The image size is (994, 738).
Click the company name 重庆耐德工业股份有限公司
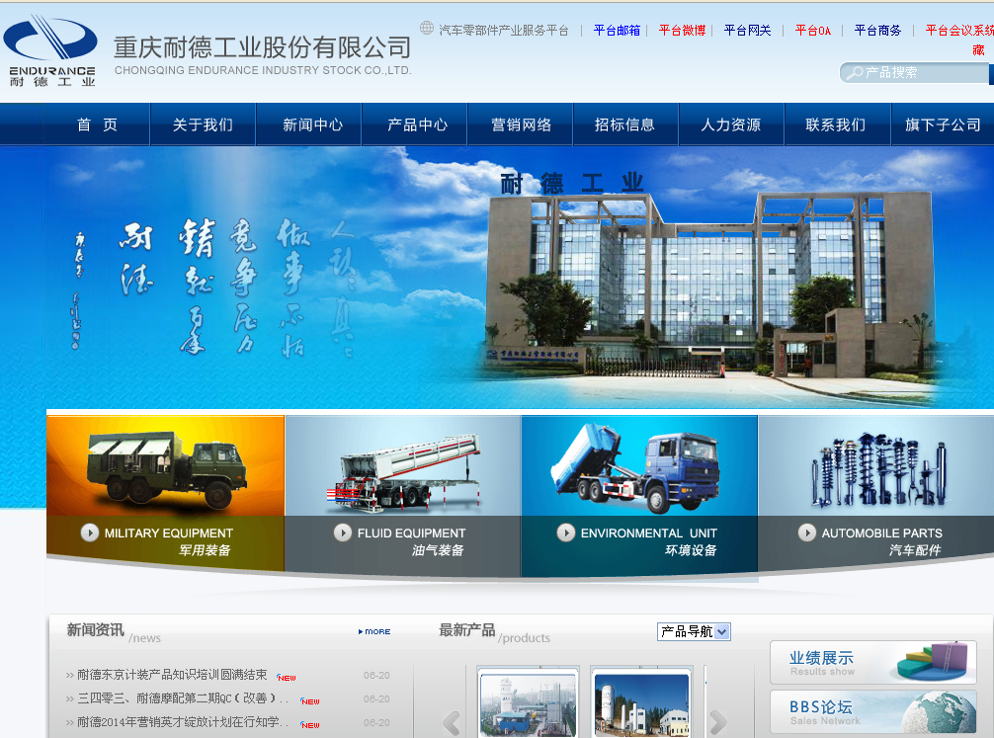(263, 47)
